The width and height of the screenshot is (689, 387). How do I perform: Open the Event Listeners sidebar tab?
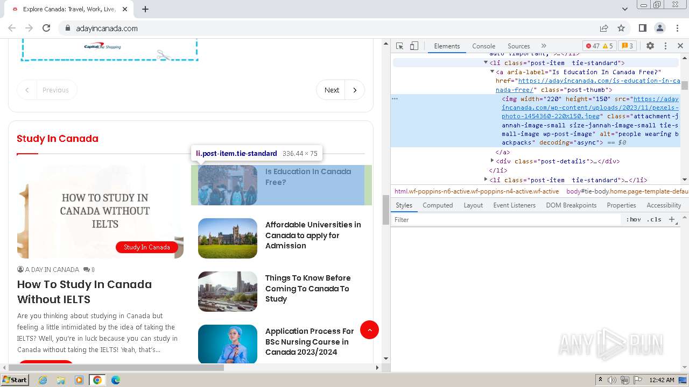pos(514,205)
